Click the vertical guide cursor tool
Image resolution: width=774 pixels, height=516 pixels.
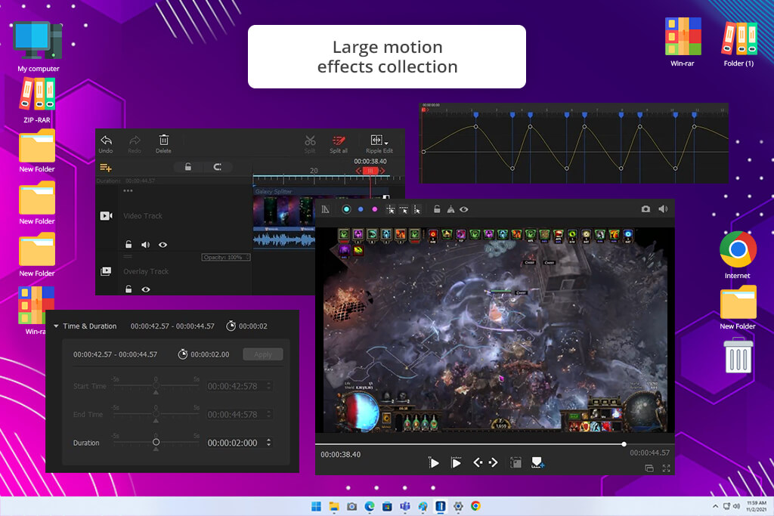pyautogui.click(x=416, y=209)
